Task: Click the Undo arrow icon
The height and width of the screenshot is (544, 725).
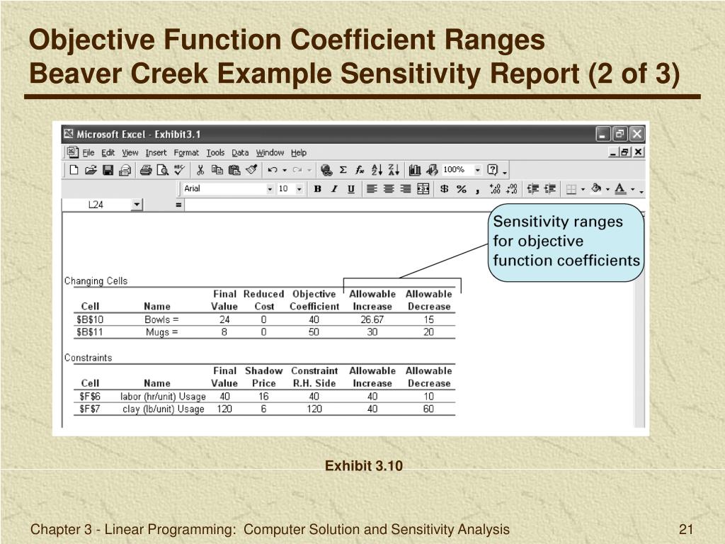Action: 273,170
